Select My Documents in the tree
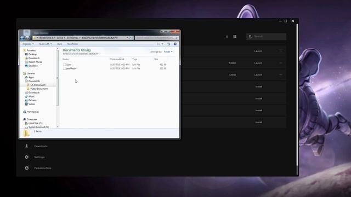351x197 pixels. click(38, 85)
